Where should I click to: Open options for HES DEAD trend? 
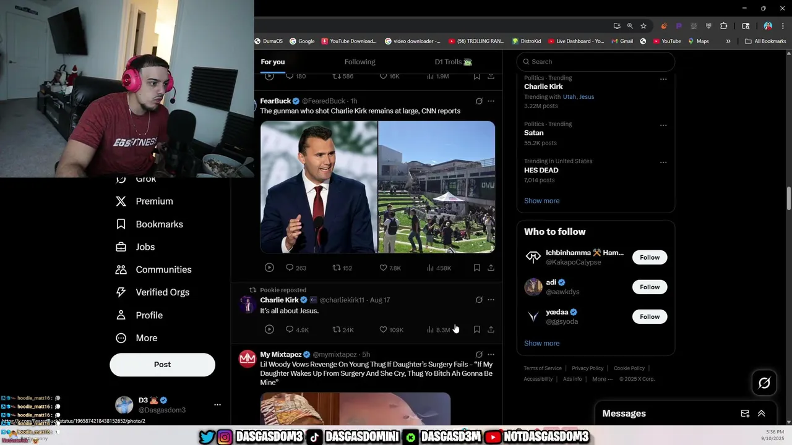[663, 162]
